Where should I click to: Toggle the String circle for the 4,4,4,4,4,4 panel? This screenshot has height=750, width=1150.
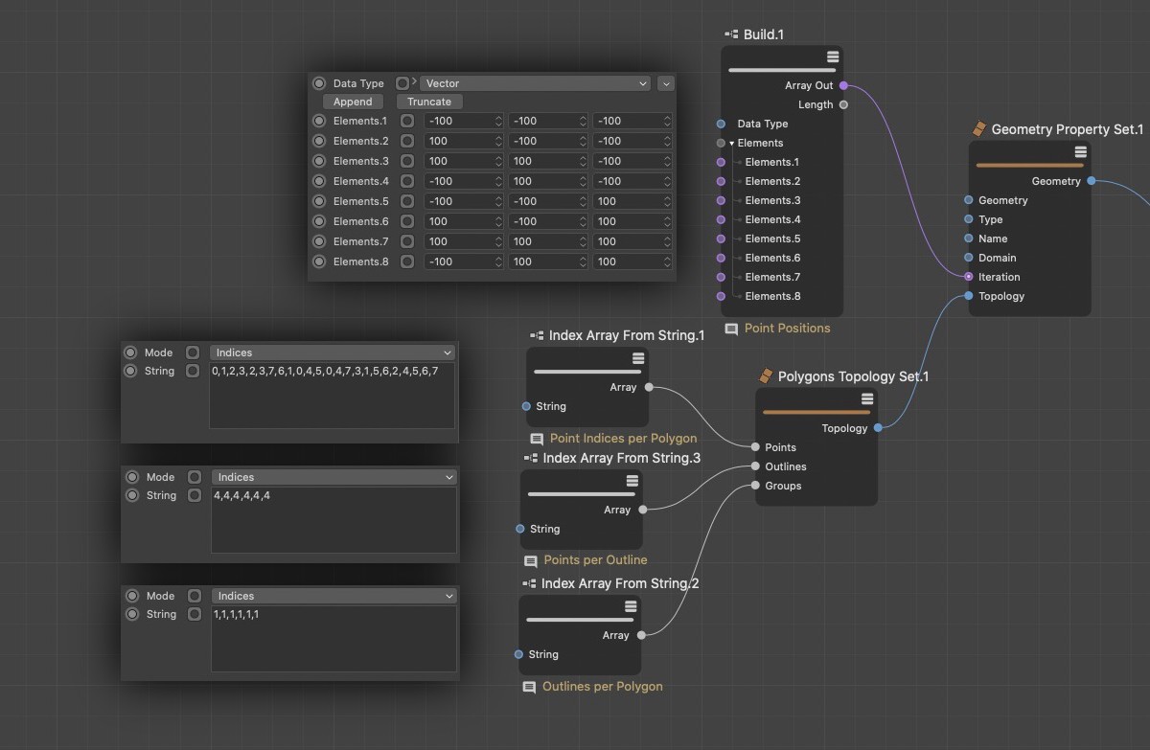tap(132, 495)
